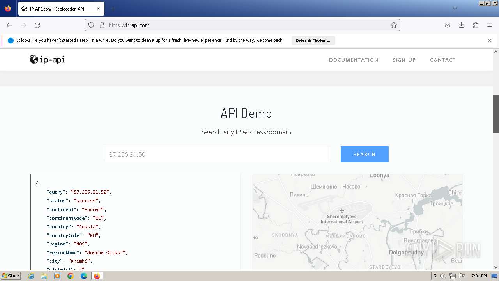Viewport: 499px width, 281px height.
Task: Click the Lobnya label on the map
Action: click(x=379, y=176)
